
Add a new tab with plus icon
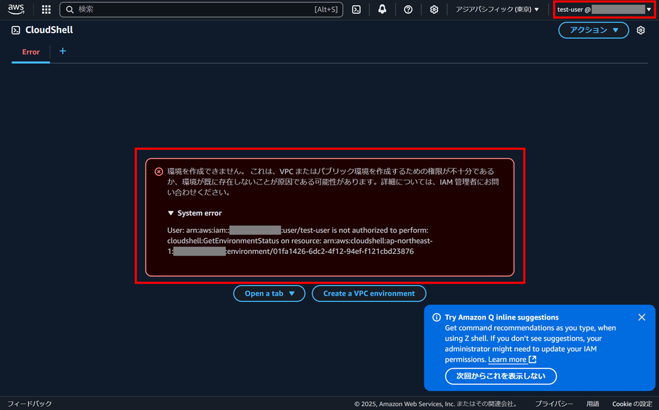[63, 51]
